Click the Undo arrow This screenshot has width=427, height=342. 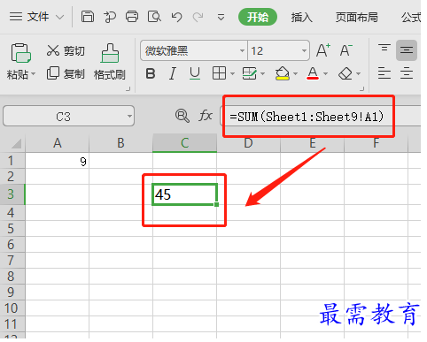click(x=176, y=17)
